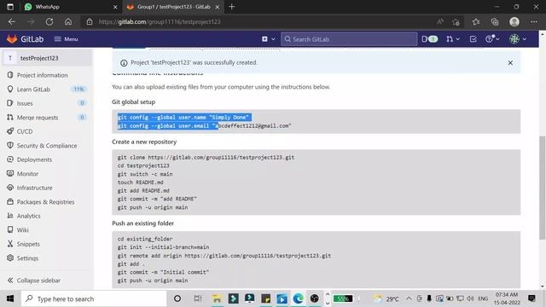Click the 29°C weather widget
The height and width of the screenshot is (307, 546).
386,298
